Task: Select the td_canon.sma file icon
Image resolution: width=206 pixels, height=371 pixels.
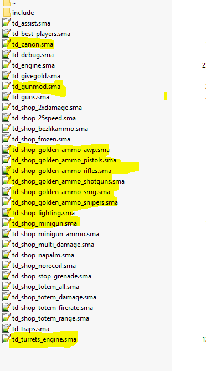Action: tap(7, 44)
